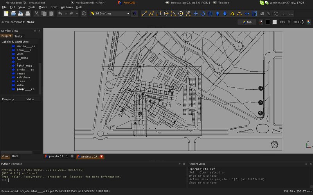Select the Draft Rectangle tool

click(159, 14)
